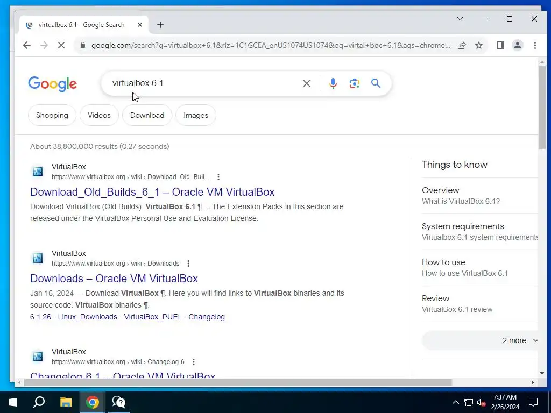
Task: Open options for the Downloads wiki result
Action: click(x=188, y=264)
